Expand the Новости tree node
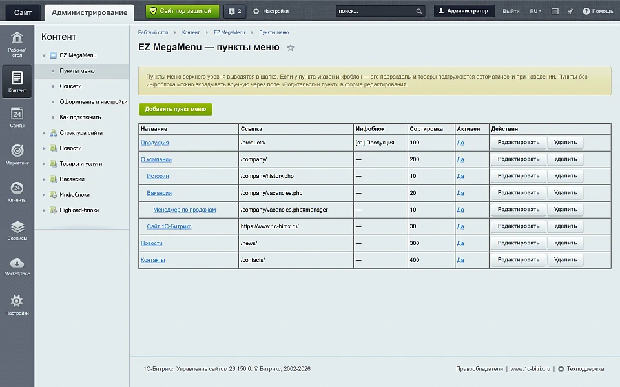 click(x=44, y=148)
